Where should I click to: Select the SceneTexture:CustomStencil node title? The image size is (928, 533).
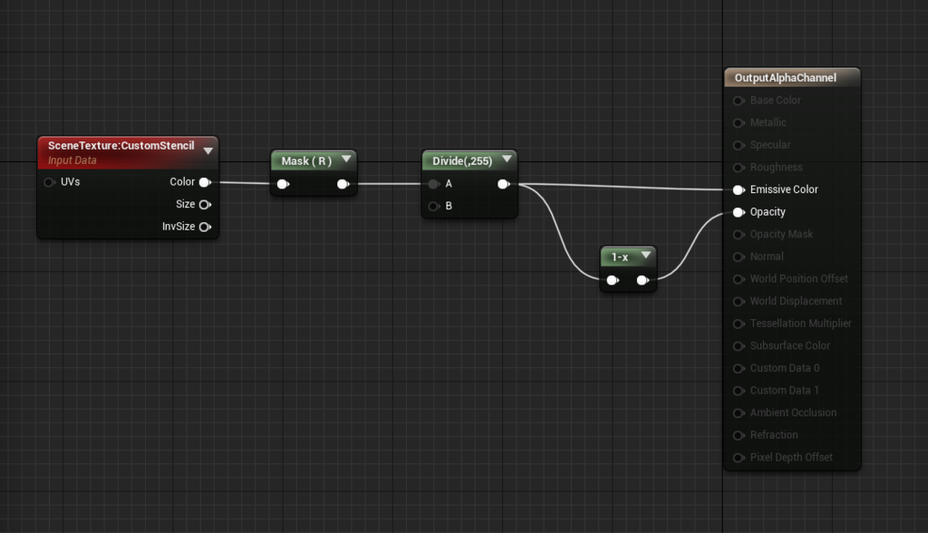(121, 146)
